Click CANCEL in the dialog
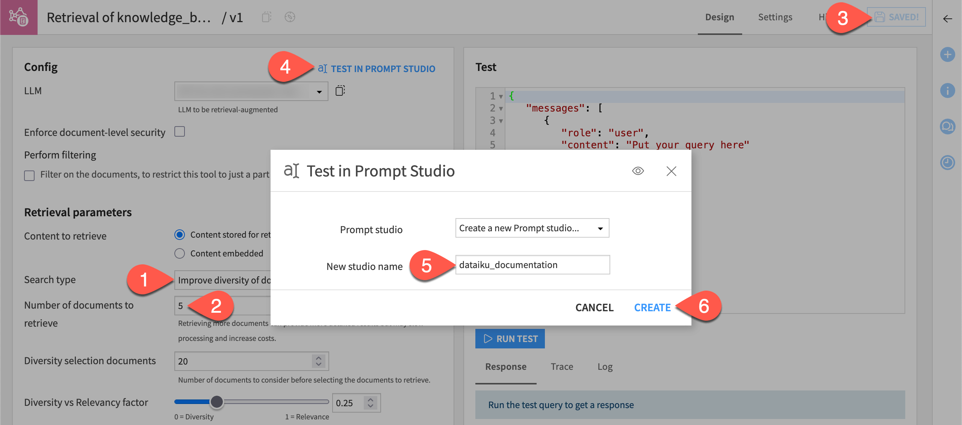962x425 pixels. coord(594,307)
